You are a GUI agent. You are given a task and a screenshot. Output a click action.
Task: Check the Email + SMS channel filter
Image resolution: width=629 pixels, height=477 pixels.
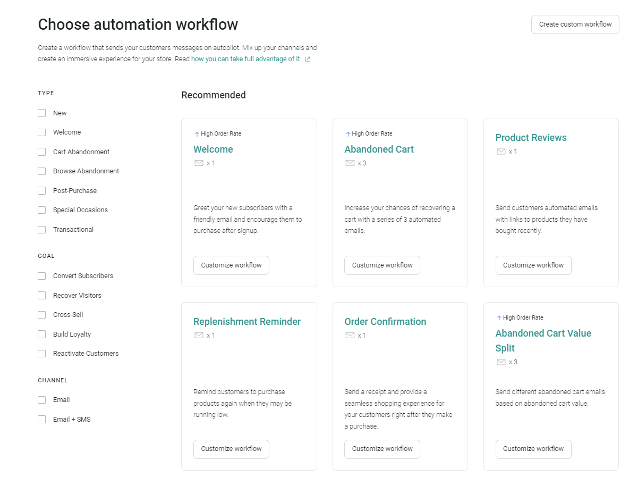[x=42, y=420]
